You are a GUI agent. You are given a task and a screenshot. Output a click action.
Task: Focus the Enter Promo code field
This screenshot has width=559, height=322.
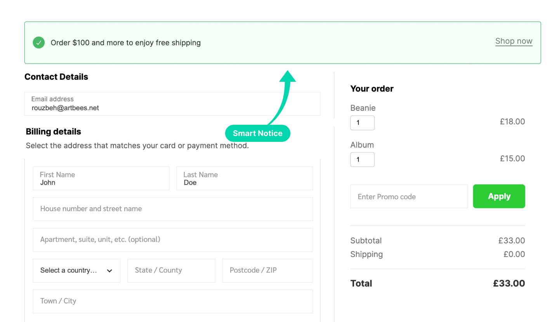click(x=409, y=196)
